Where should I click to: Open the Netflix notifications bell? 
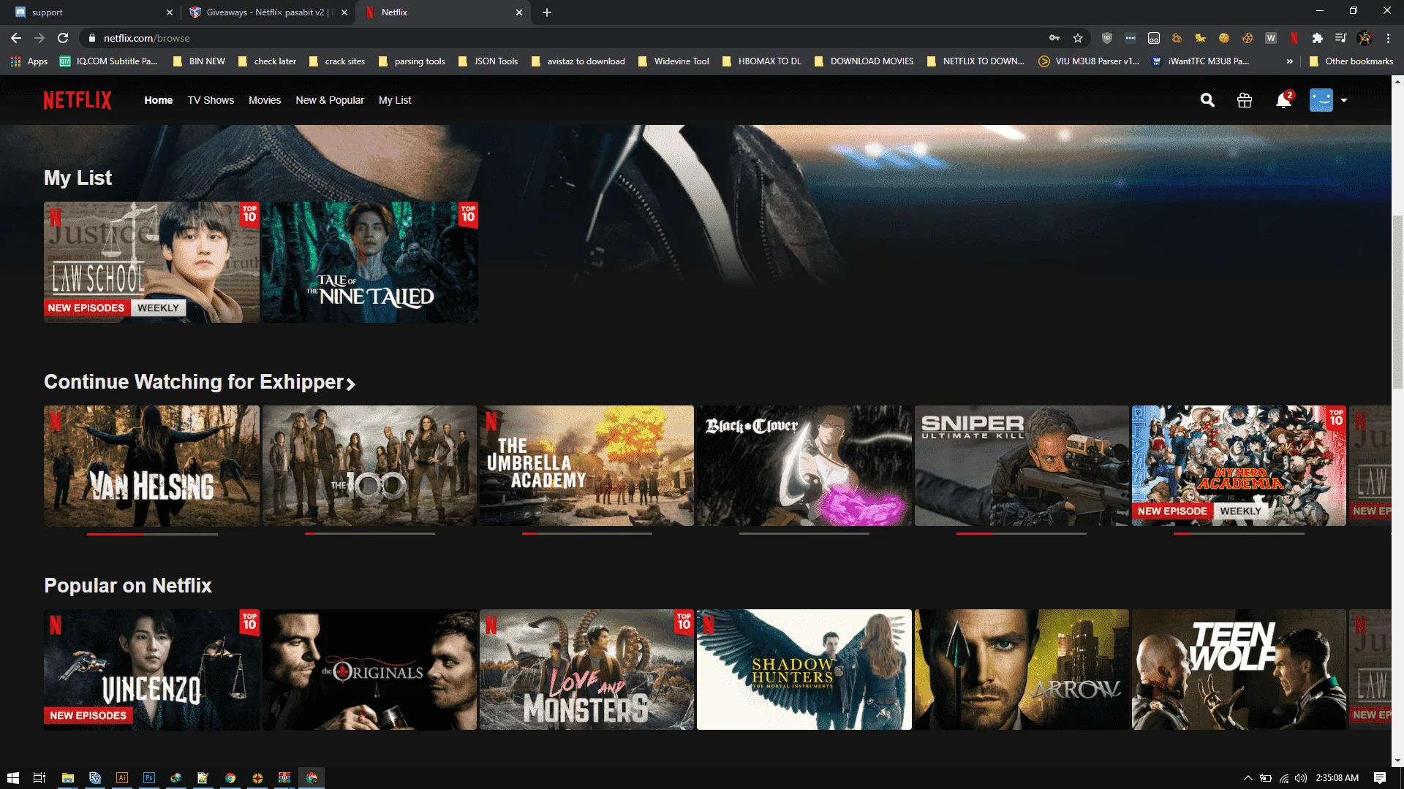click(x=1283, y=100)
